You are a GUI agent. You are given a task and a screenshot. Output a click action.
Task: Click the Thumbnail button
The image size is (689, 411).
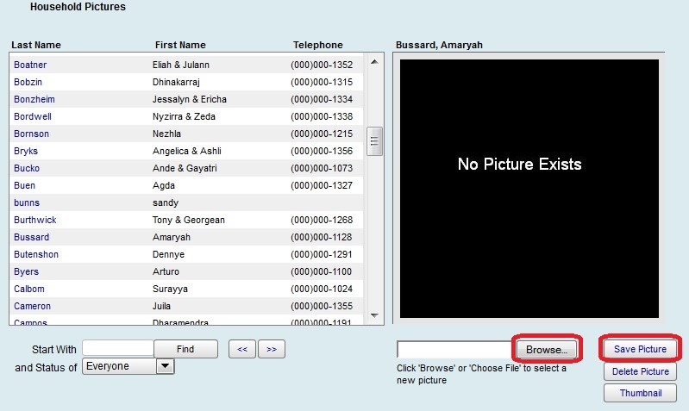(640, 393)
